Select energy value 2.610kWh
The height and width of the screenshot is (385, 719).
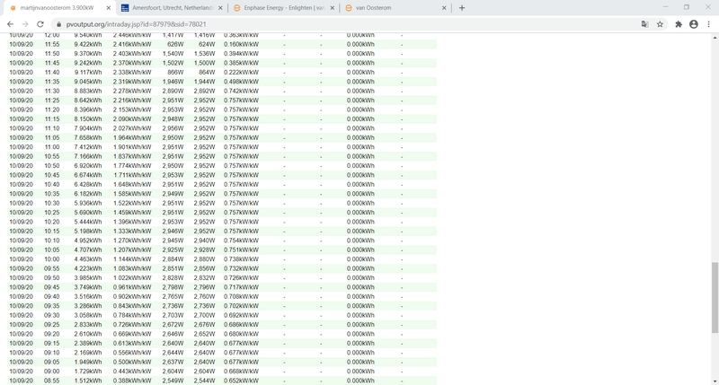88,334
